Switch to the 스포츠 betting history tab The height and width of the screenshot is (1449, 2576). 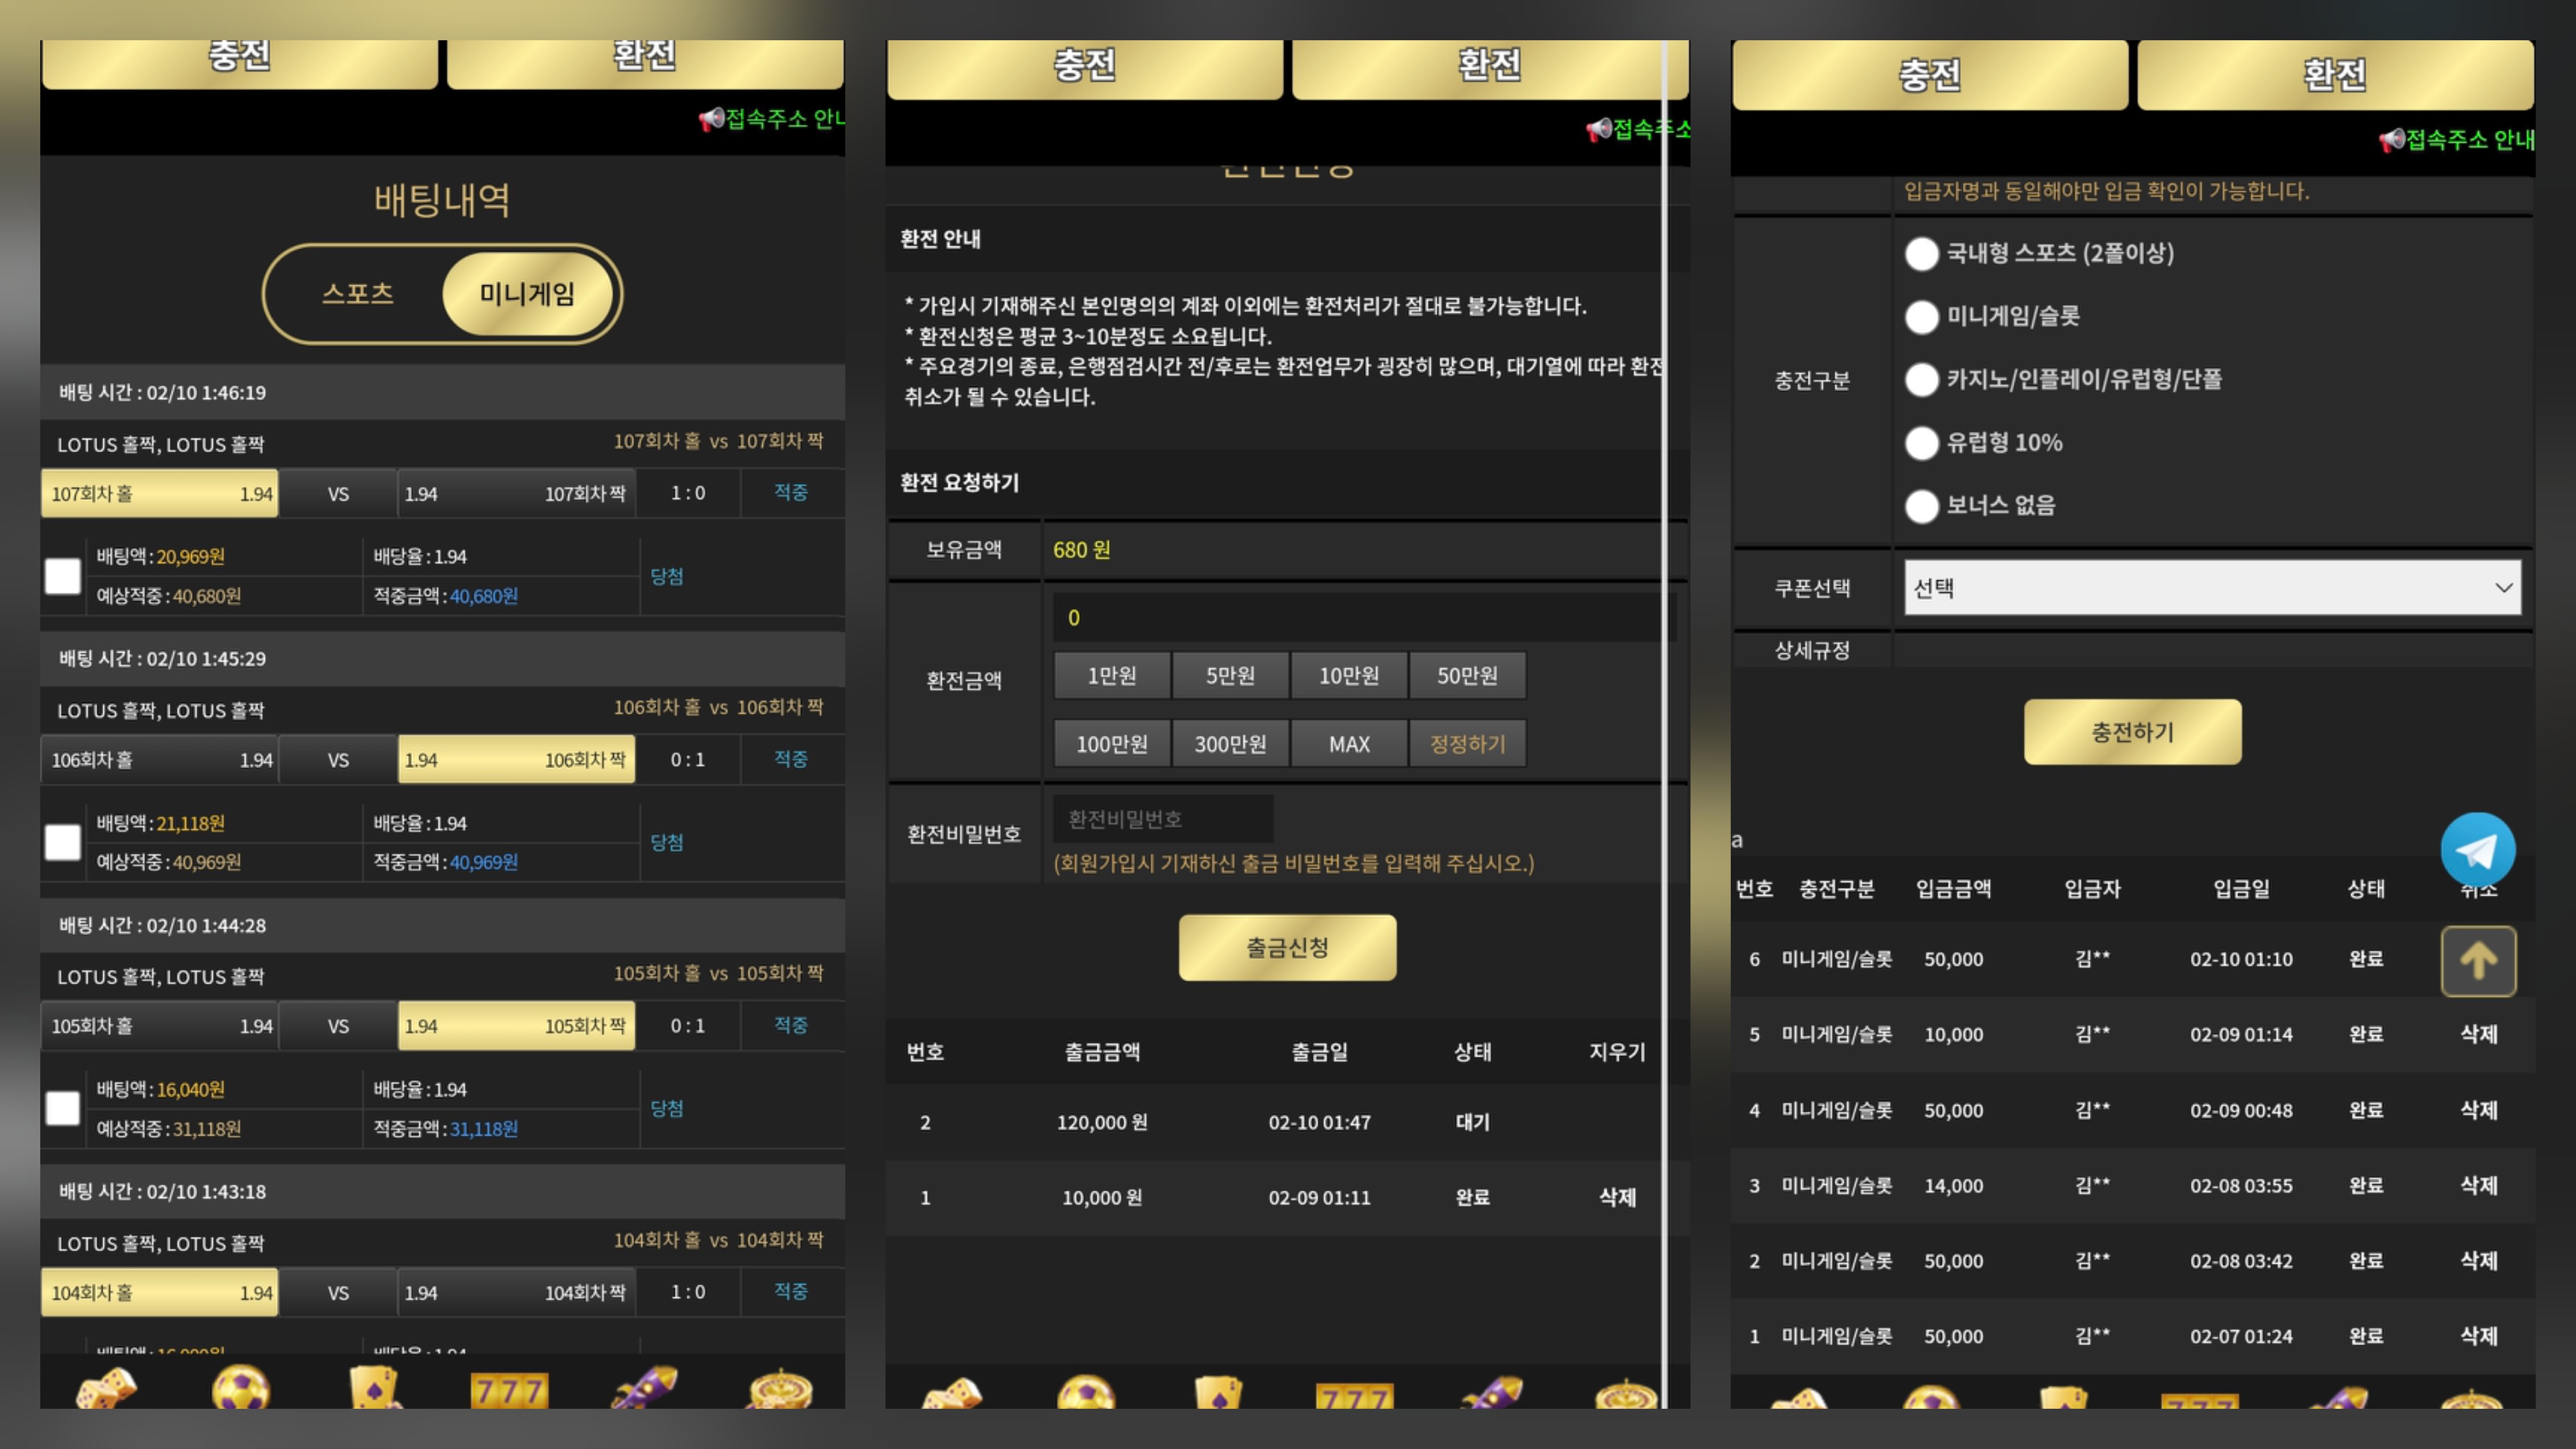click(x=358, y=294)
